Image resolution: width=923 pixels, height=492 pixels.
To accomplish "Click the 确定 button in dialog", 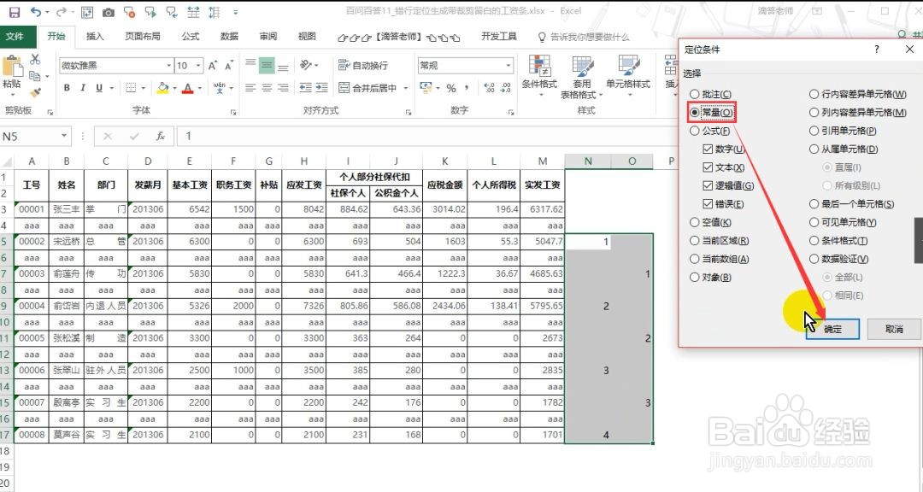I will (x=832, y=330).
